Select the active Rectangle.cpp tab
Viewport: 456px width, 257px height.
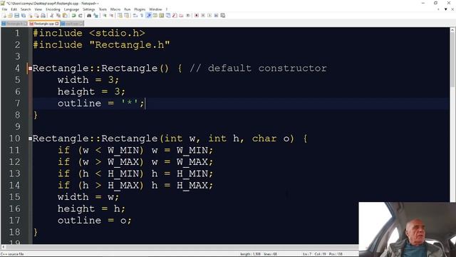(43, 24)
